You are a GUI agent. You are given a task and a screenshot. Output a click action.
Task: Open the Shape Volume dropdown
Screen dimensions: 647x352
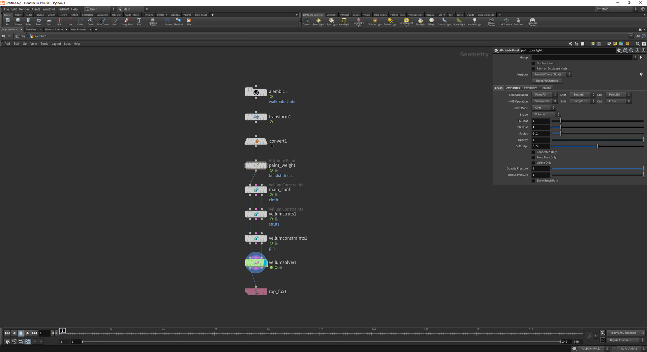click(x=546, y=114)
